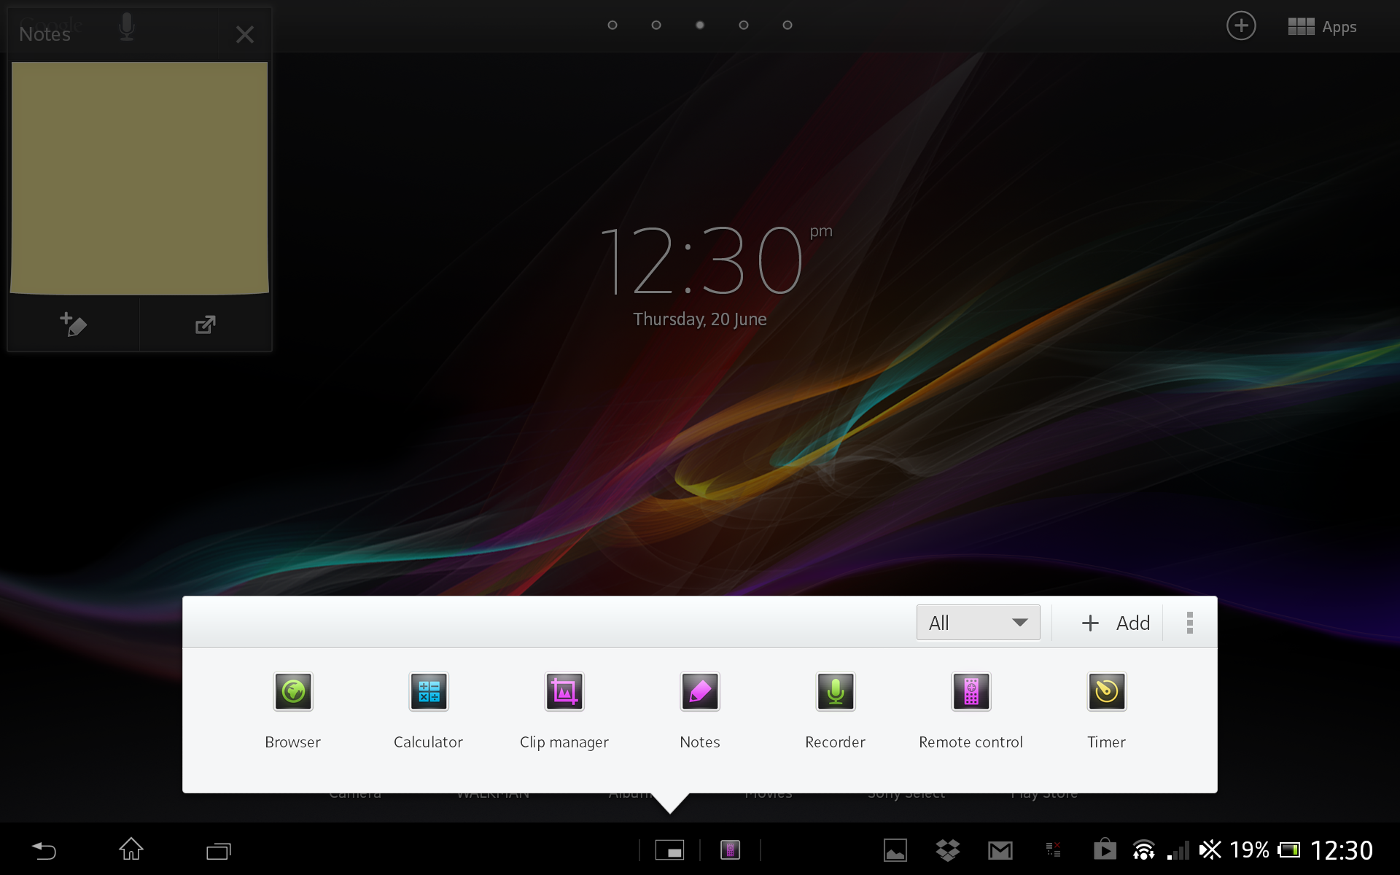Open the Dropbox notification icon
The image size is (1400, 875).
click(x=948, y=850)
